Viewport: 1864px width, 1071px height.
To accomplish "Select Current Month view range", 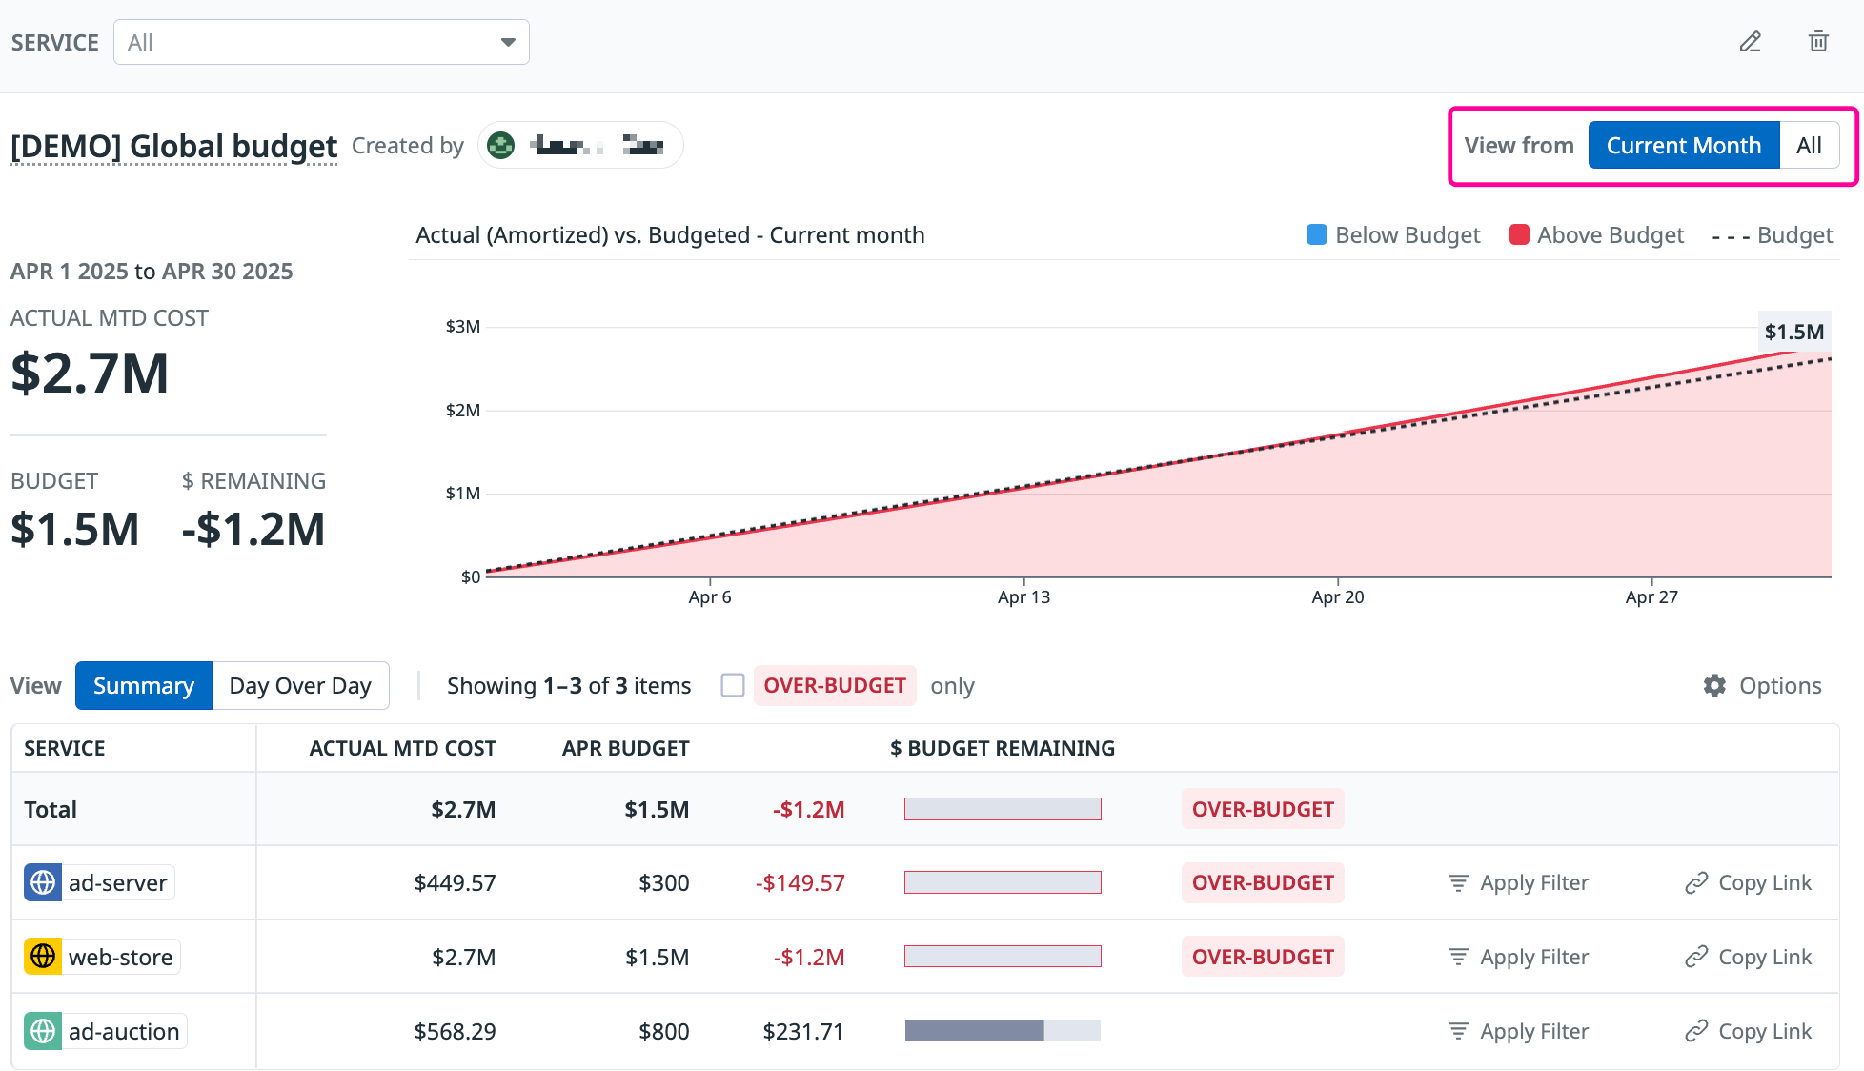I will click(x=1683, y=146).
